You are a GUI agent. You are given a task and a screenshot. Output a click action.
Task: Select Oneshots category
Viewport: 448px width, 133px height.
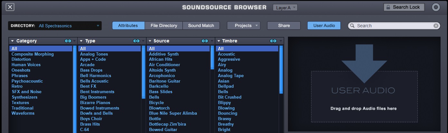pos(21,70)
